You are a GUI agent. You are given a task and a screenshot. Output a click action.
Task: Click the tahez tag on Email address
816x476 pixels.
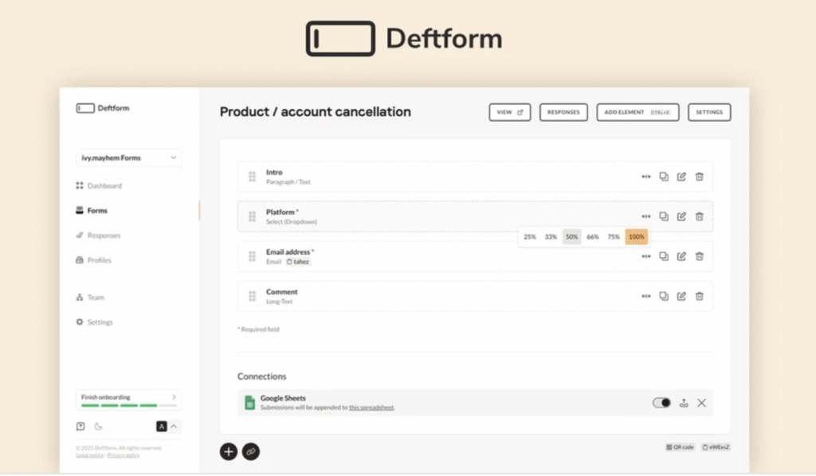click(x=298, y=262)
